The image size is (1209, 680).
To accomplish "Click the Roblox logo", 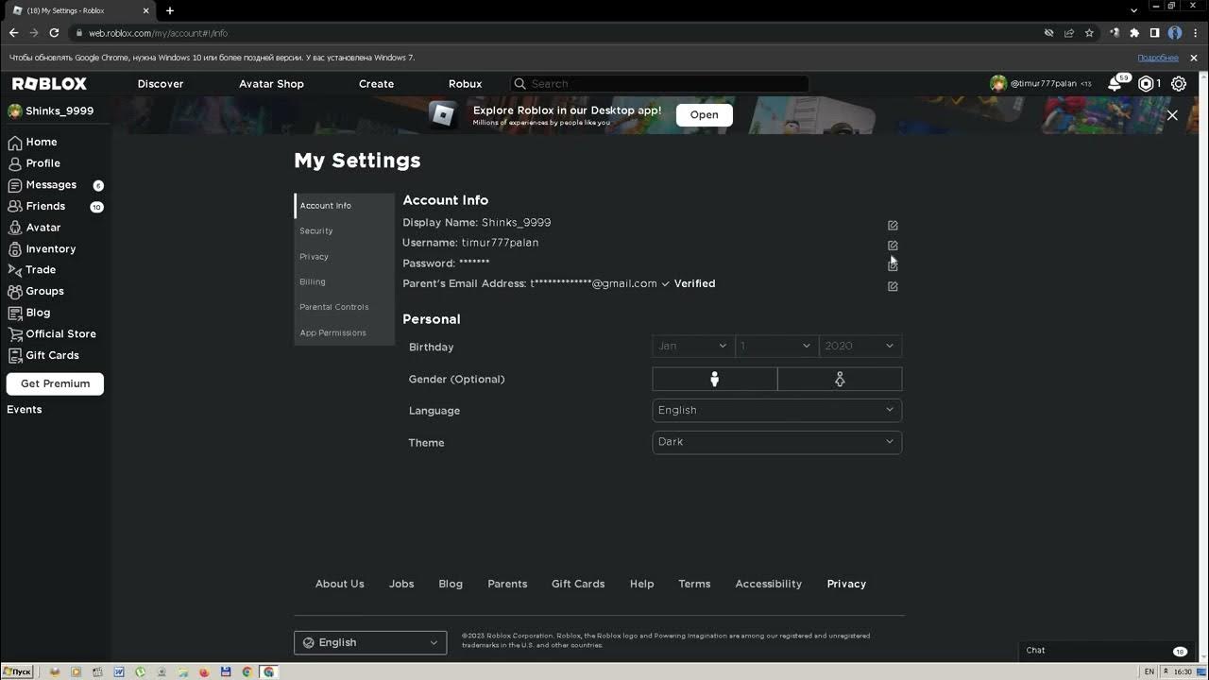I will (x=49, y=84).
